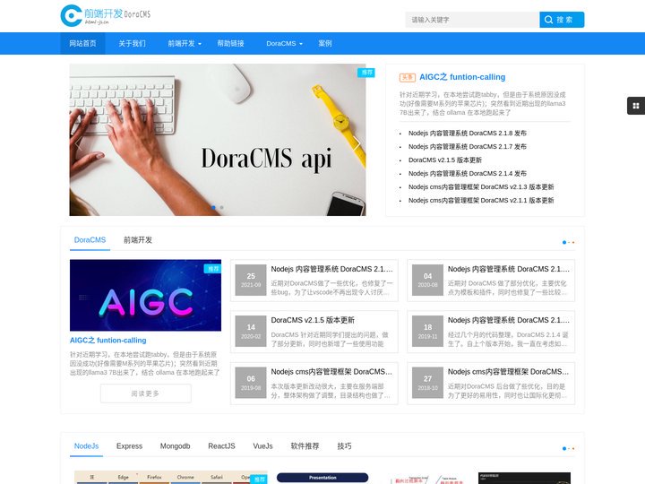Click the DoraCMS api banner image

tap(217, 140)
